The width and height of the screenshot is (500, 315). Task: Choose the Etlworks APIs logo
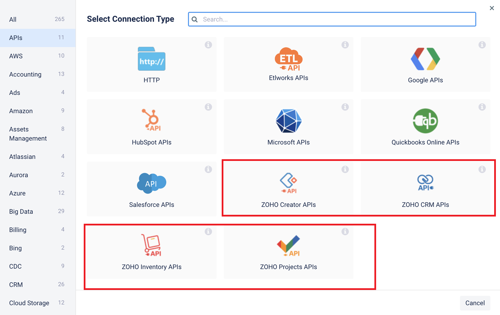tap(289, 59)
